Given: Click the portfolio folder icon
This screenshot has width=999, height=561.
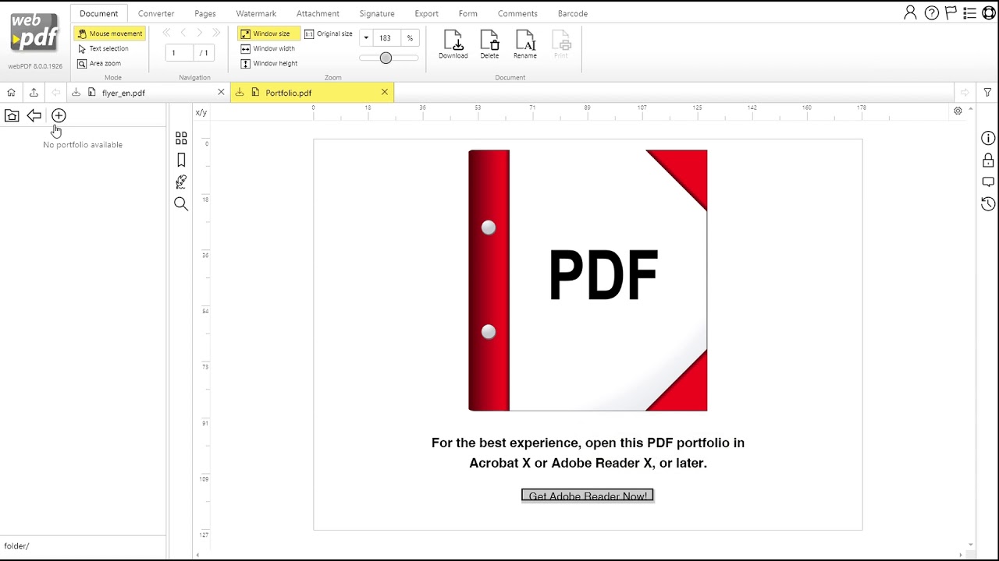Looking at the screenshot, I should click(12, 115).
